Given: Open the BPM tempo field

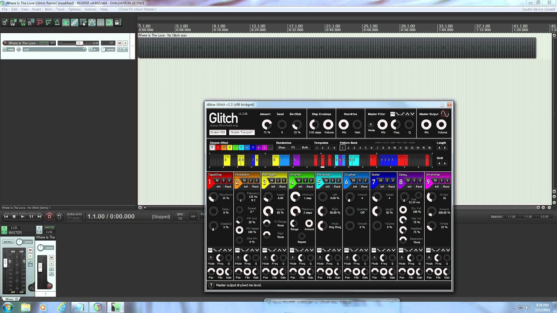Looking at the screenshot, I should 180,216.
